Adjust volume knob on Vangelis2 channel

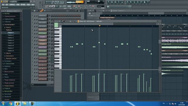click(x=36, y=40)
